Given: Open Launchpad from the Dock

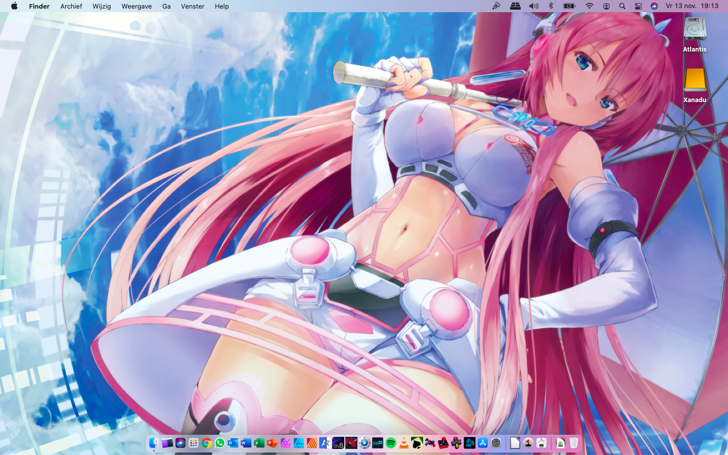Looking at the screenshot, I should [x=194, y=443].
